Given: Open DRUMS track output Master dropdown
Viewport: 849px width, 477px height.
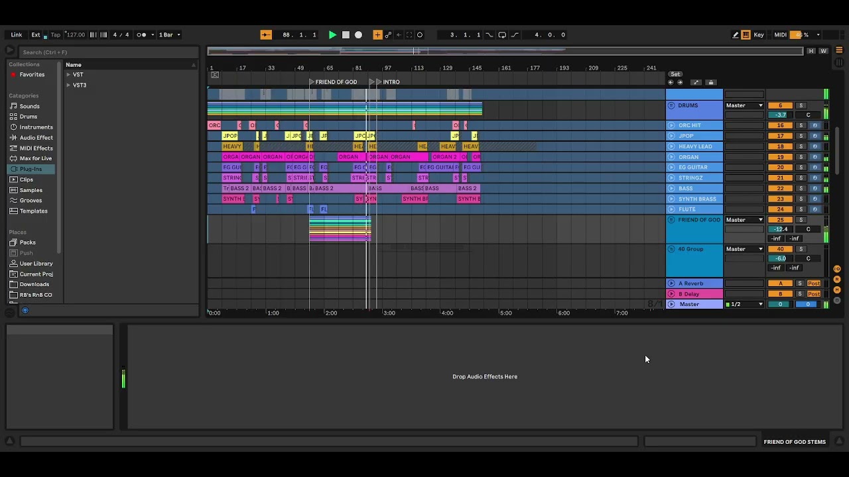Looking at the screenshot, I should pos(744,105).
